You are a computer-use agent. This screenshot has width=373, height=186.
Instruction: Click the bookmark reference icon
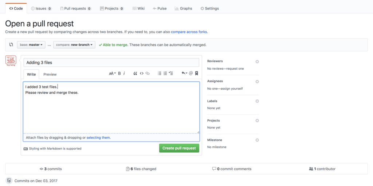click(x=196, y=73)
